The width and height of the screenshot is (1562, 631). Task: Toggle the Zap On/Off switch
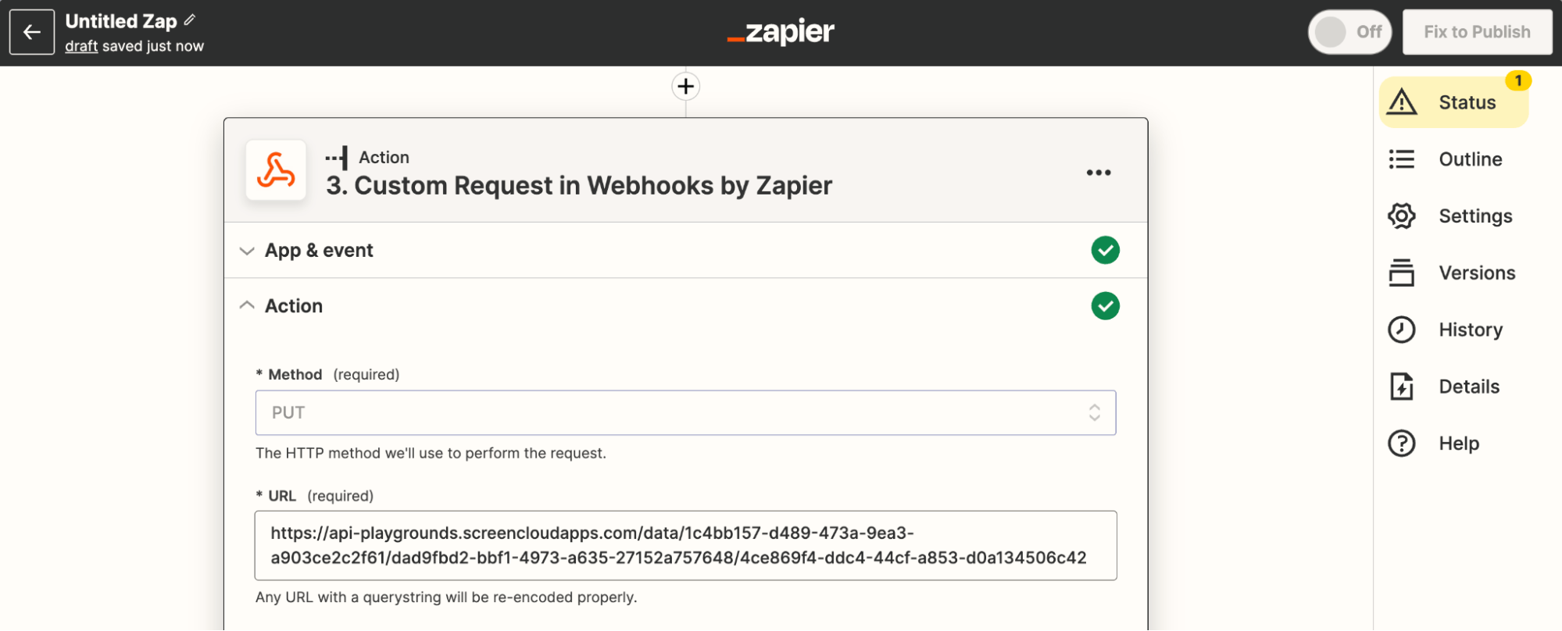(x=1349, y=32)
